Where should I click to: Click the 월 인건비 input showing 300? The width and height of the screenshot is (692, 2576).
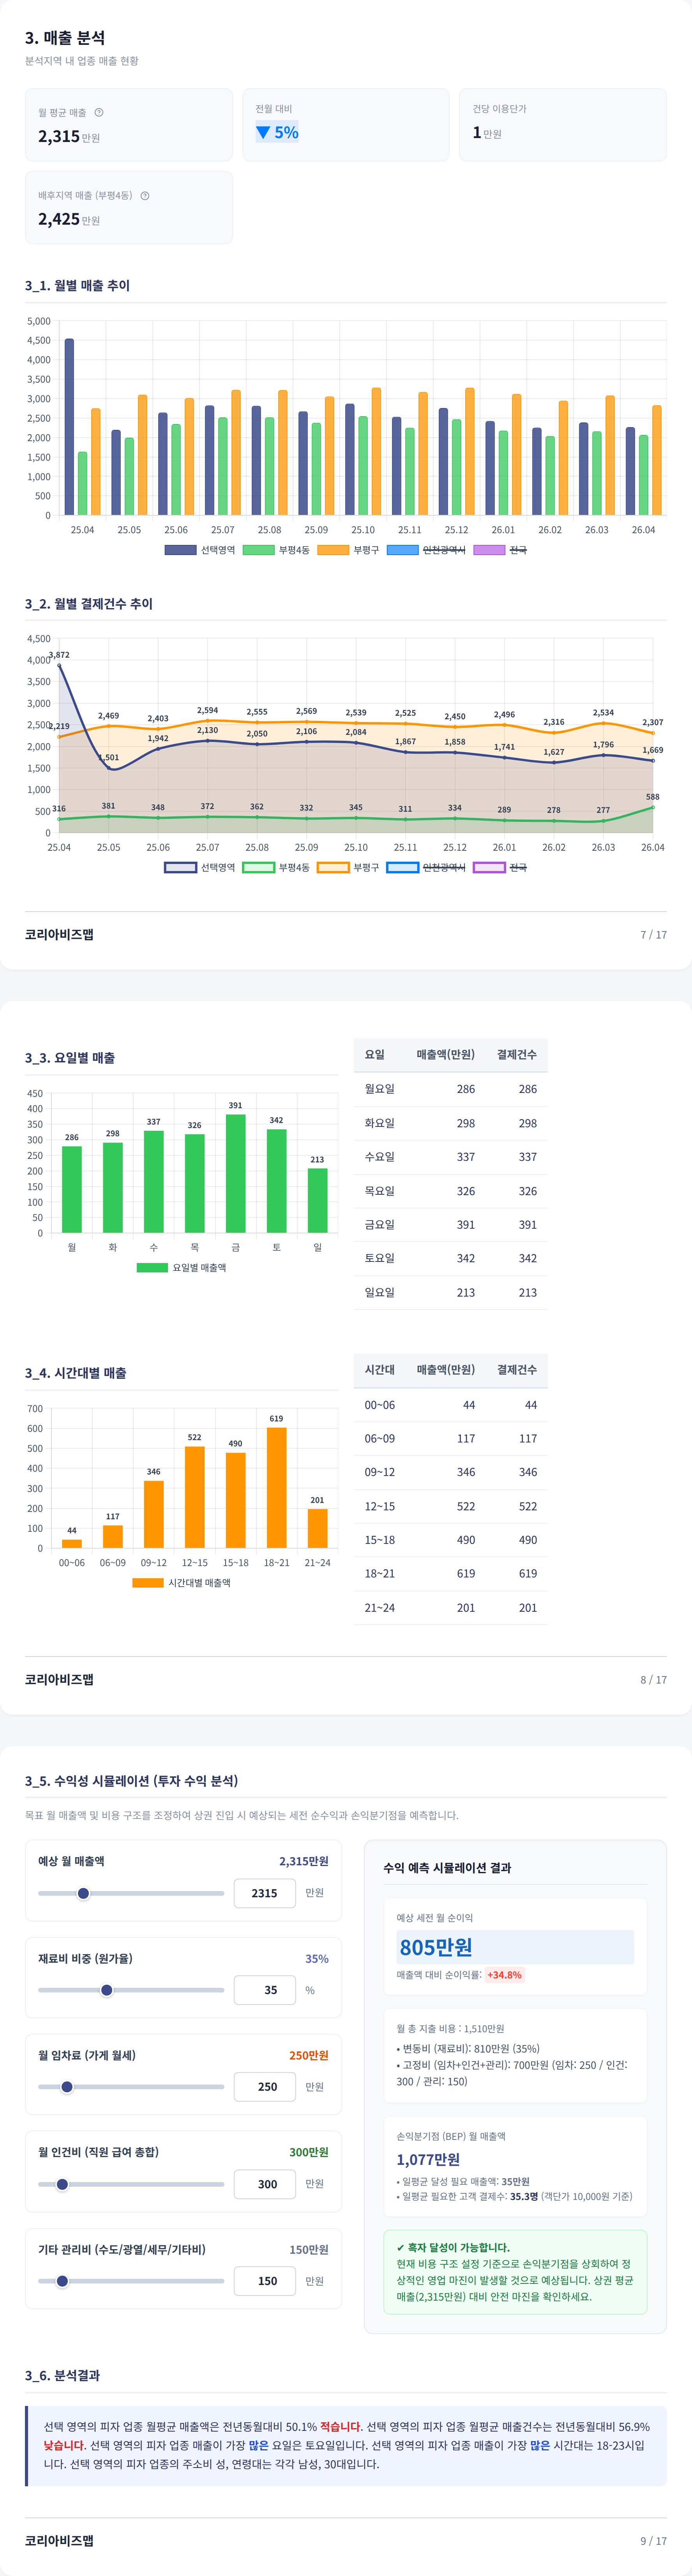click(x=265, y=2184)
